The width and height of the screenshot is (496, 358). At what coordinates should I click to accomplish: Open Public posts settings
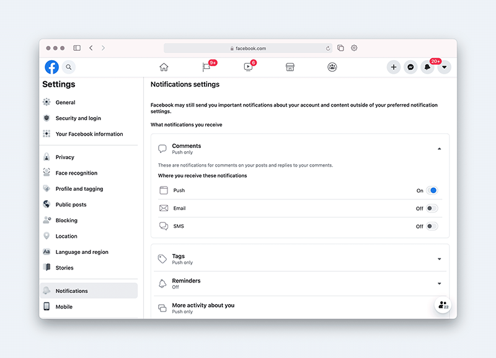pos(71,204)
